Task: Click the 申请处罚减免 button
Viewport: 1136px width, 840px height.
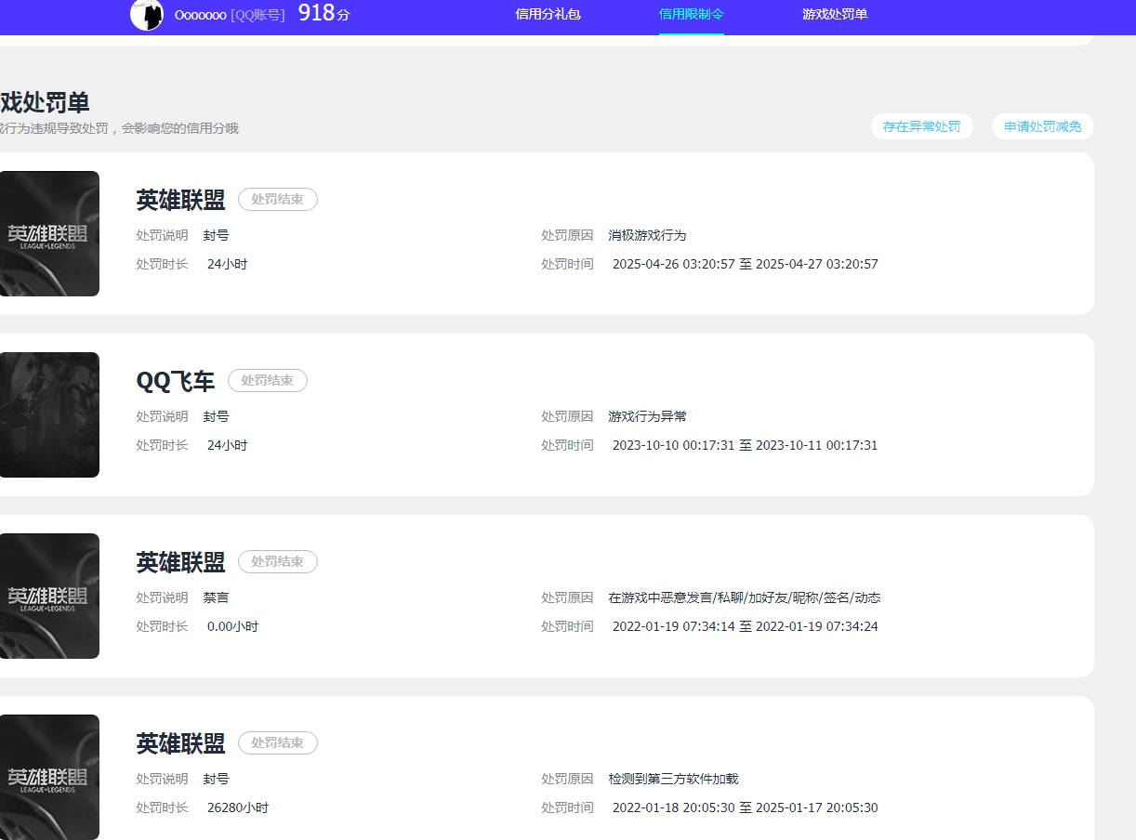Action: pyautogui.click(x=1042, y=126)
